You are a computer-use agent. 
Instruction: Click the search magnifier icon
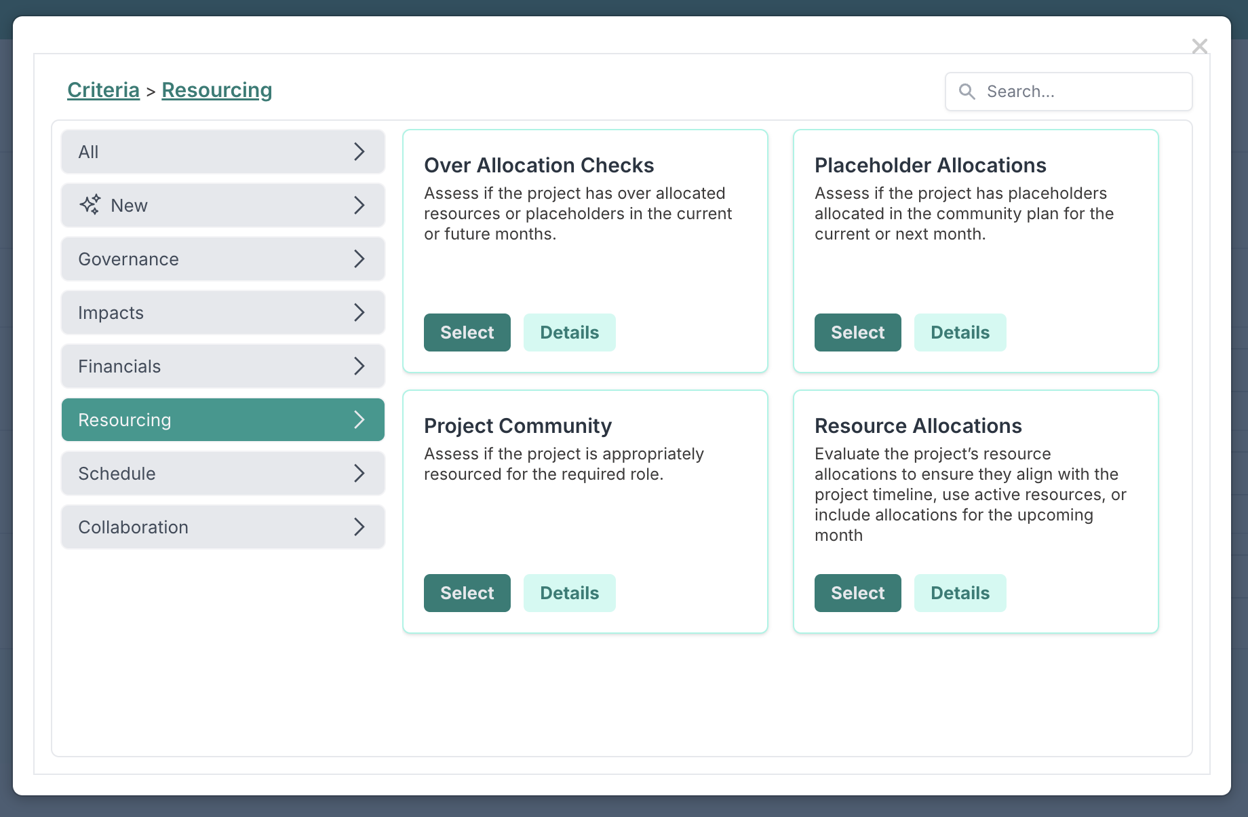coord(967,92)
